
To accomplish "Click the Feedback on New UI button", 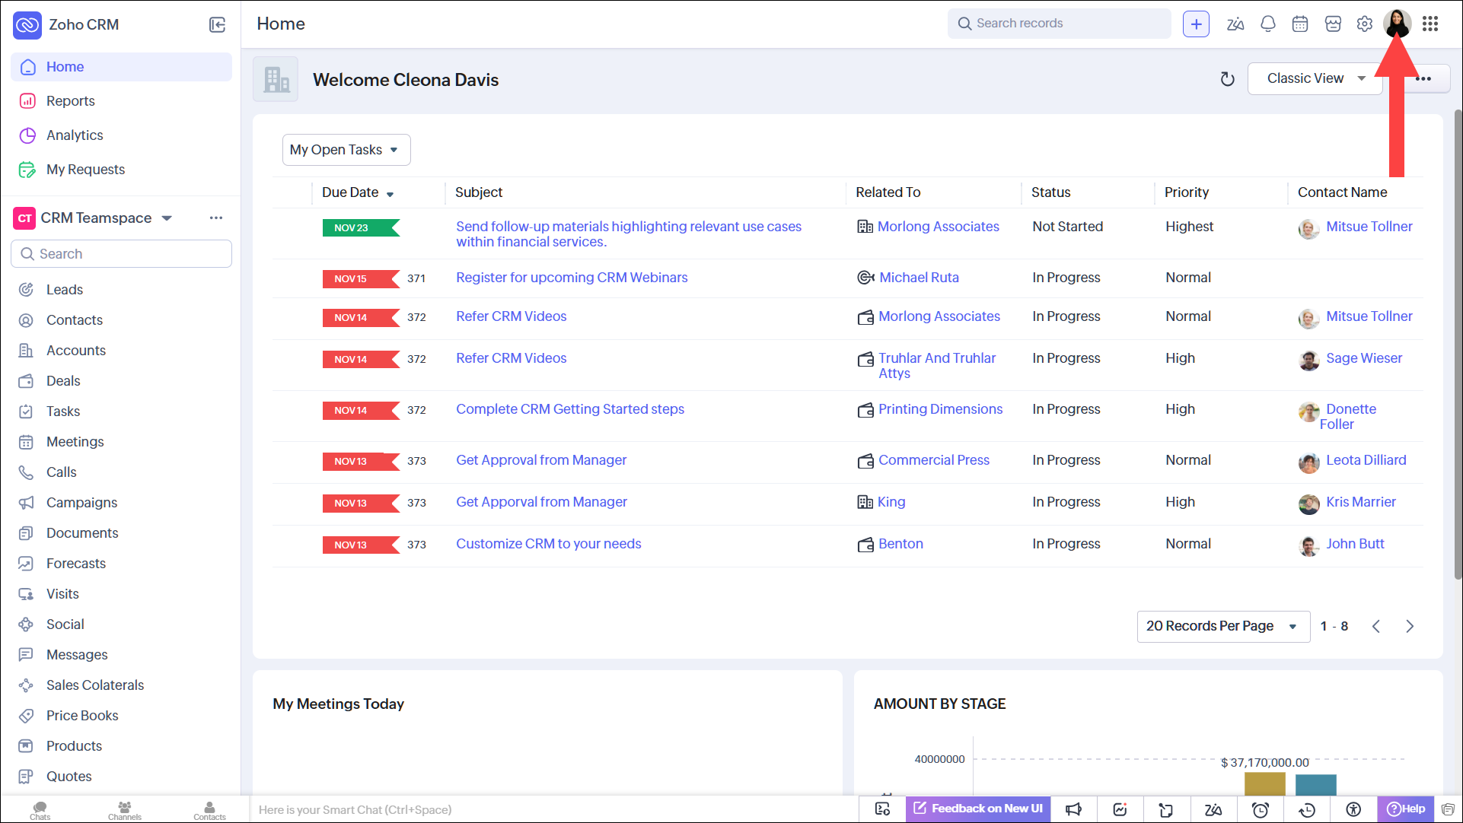I will pyautogui.click(x=978, y=809).
